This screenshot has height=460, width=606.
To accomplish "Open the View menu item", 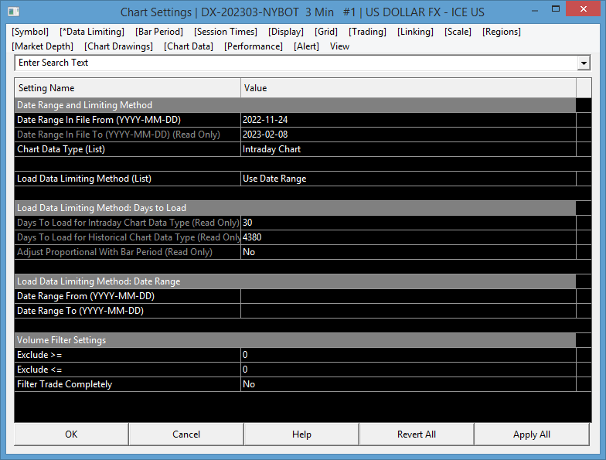I will pyautogui.click(x=339, y=46).
